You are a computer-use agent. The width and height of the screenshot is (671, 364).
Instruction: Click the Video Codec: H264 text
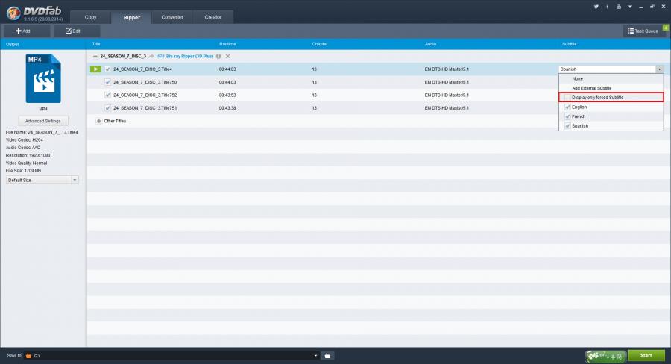[x=25, y=140]
